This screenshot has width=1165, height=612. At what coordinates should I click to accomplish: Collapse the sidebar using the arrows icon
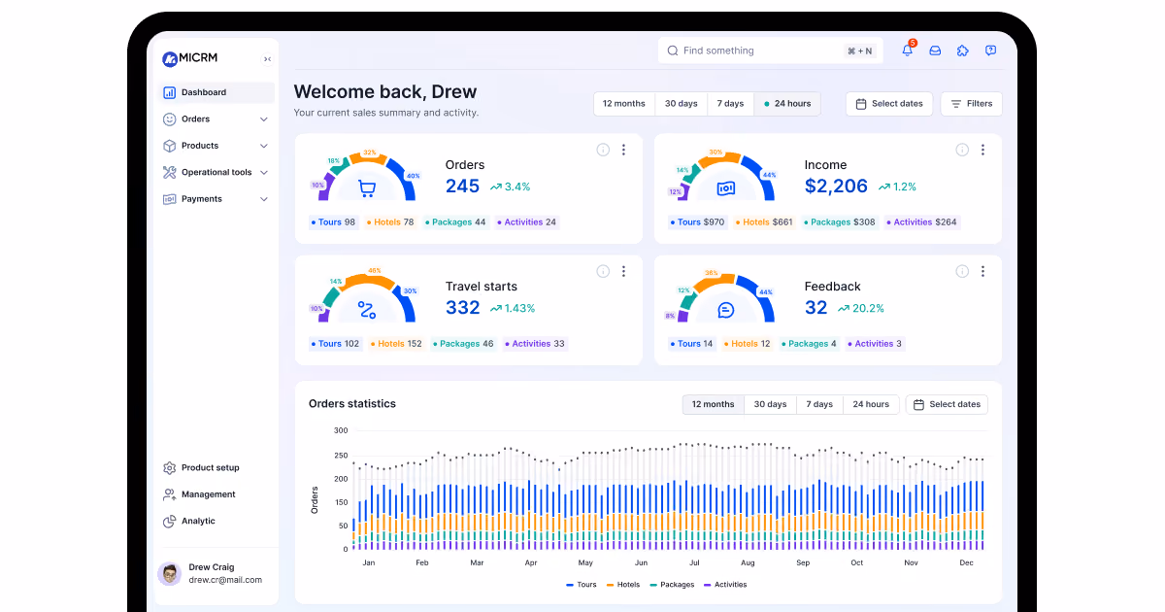pos(267,59)
